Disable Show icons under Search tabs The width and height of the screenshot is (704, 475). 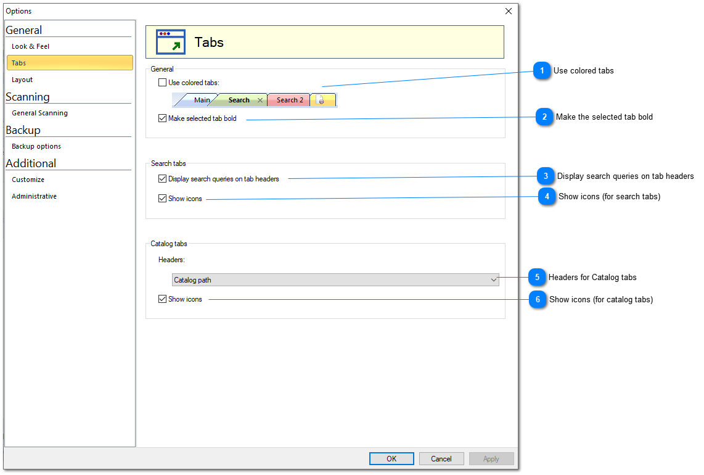tap(163, 199)
